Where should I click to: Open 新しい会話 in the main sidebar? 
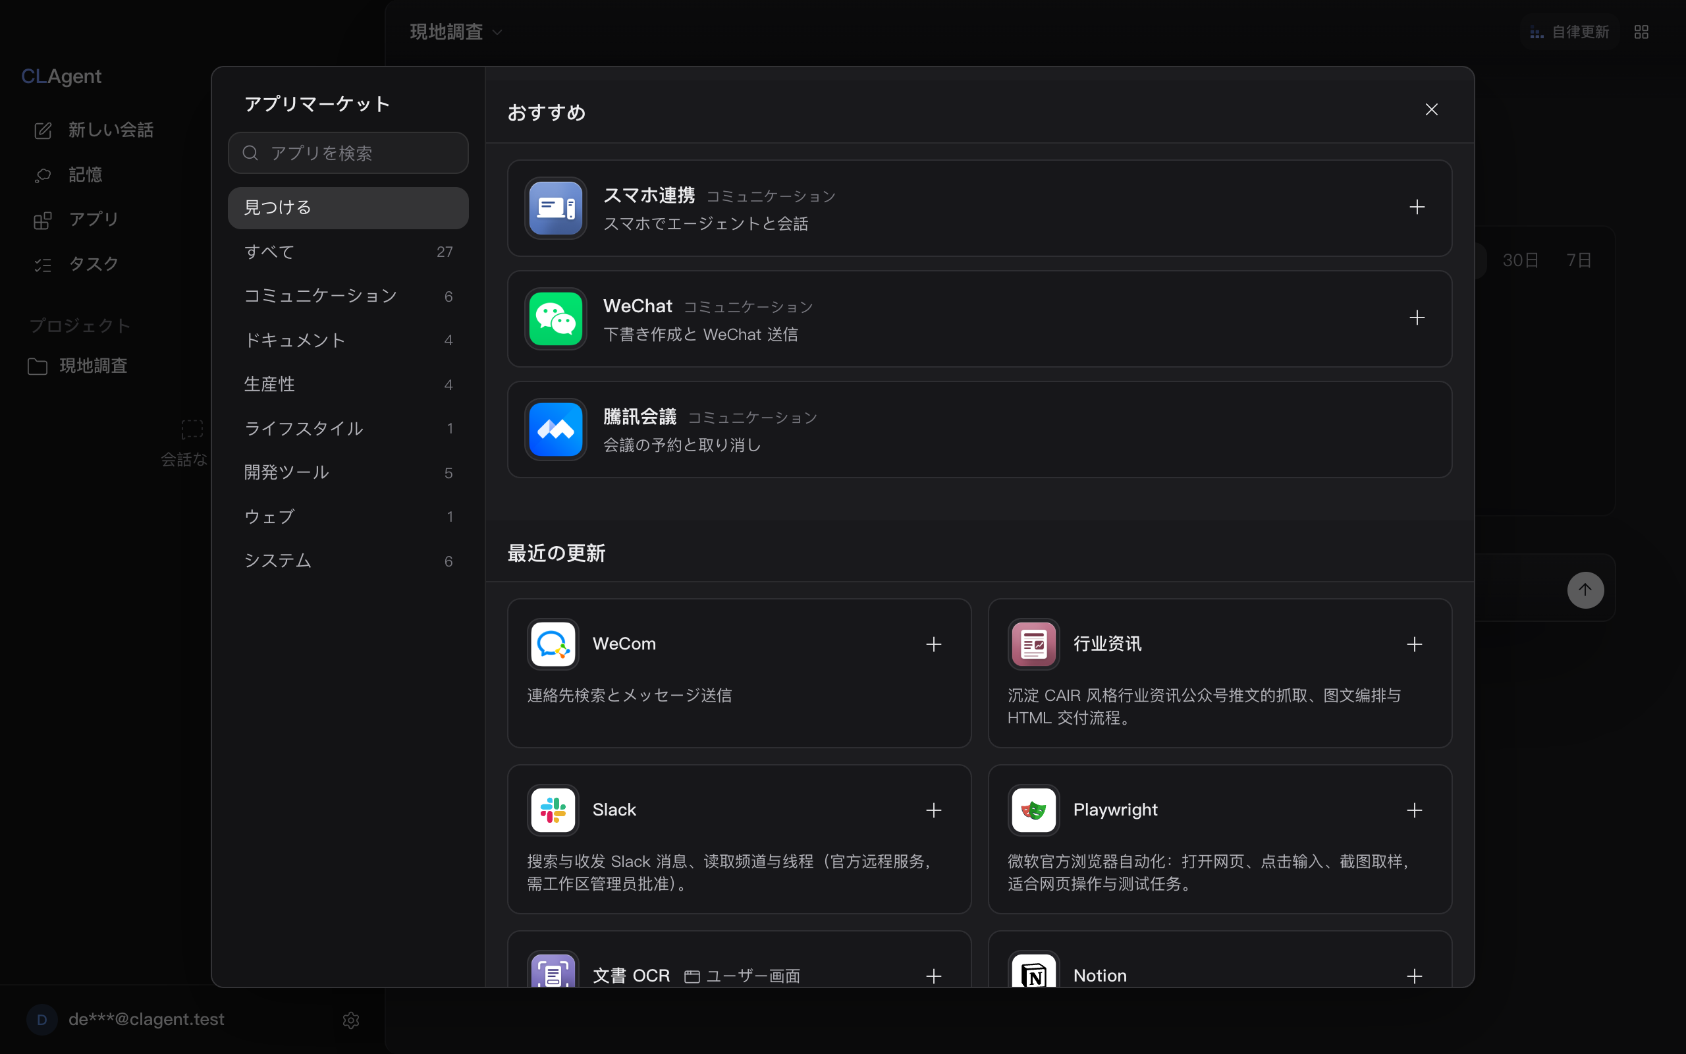(x=94, y=130)
